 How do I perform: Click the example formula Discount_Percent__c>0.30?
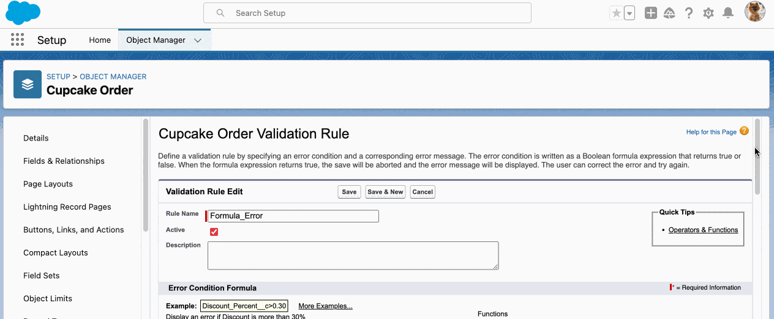(244, 306)
